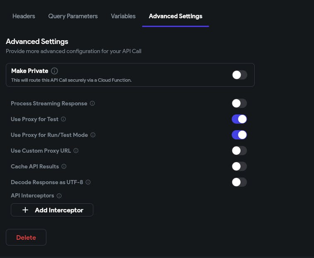
Task: Click info icon beside Use Custom Proxy URL
Action: click(76, 151)
